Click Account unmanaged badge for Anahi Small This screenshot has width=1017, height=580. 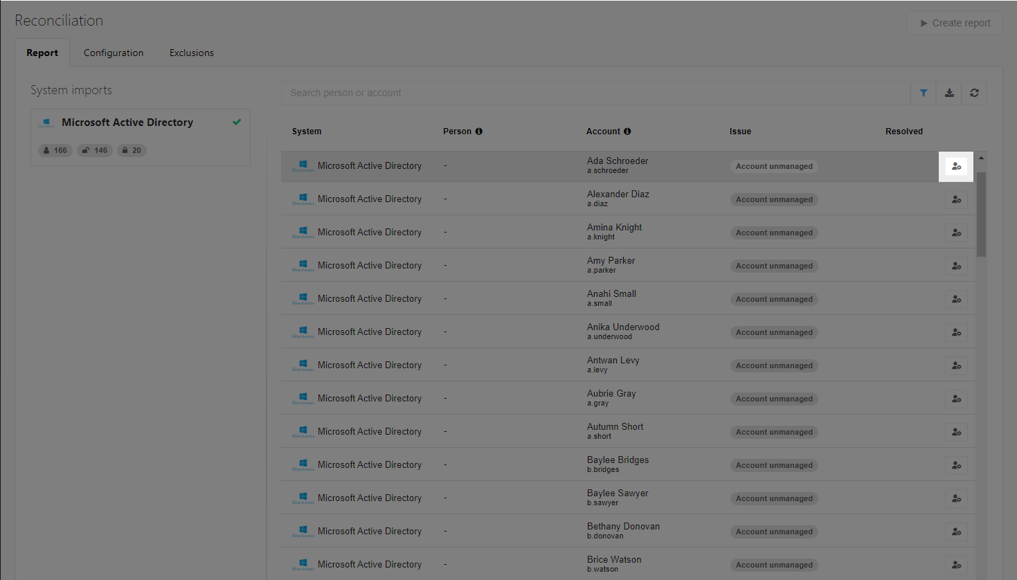(x=774, y=299)
